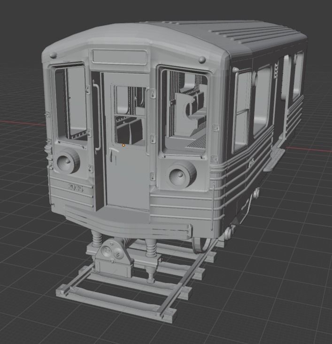This screenshot has height=344, width=332.
Task: Select the train's front center door
Action: tap(126, 141)
